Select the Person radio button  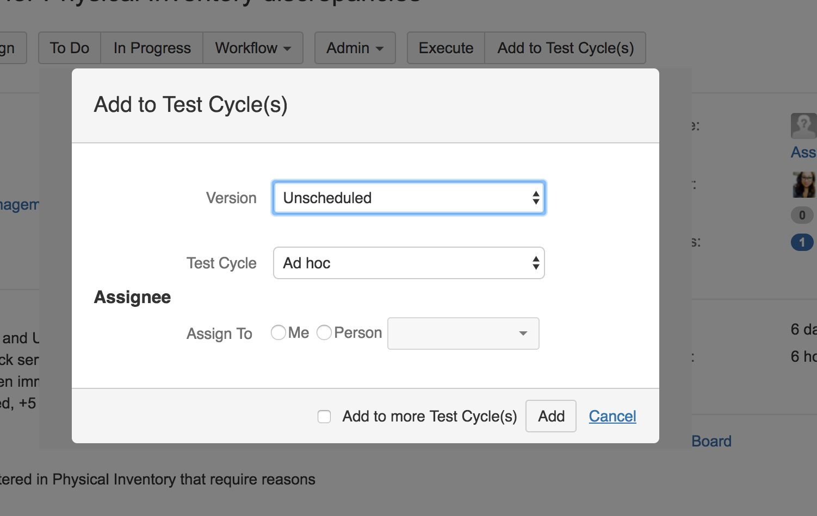click(x=324, y=332)
